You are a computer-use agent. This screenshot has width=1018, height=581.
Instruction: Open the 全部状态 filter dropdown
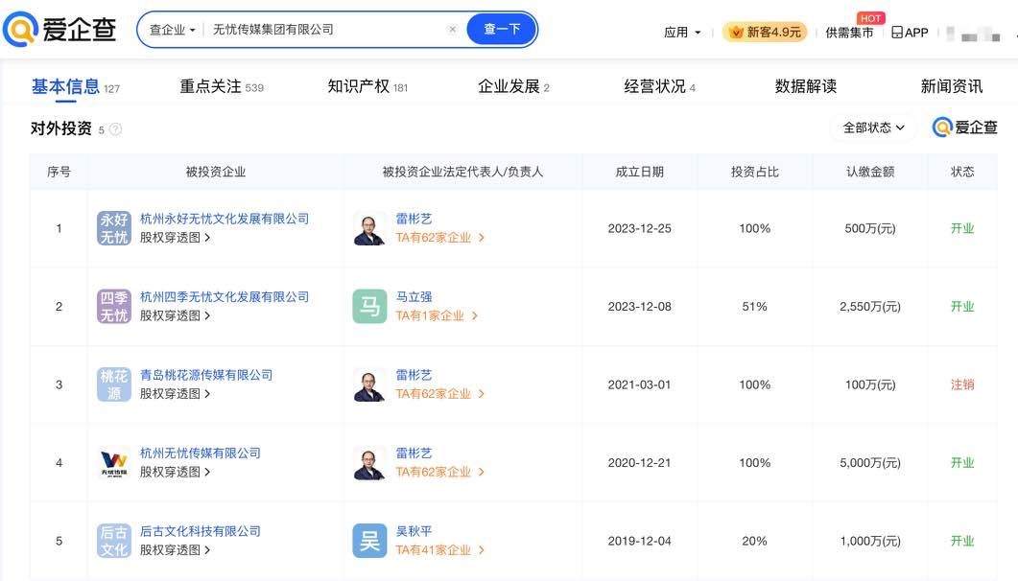[873, 128]
